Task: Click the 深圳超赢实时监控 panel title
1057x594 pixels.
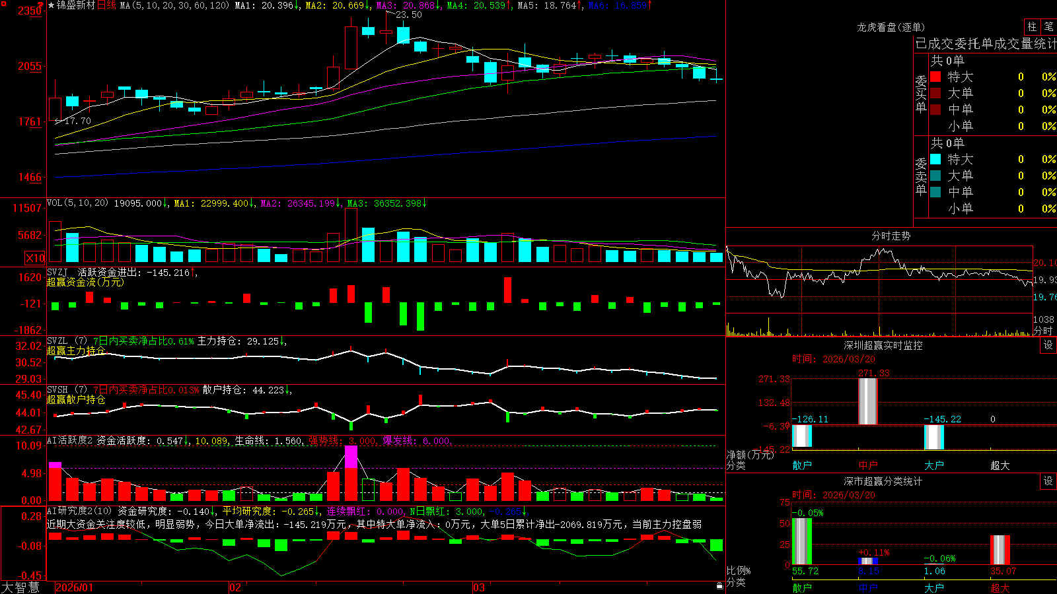Action: pos(883,345)
